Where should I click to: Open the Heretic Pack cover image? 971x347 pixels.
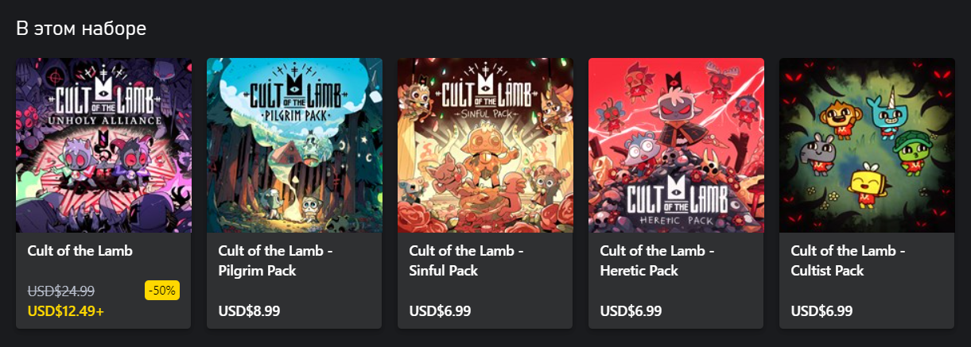pyautogui.click(x=676, y=145)
